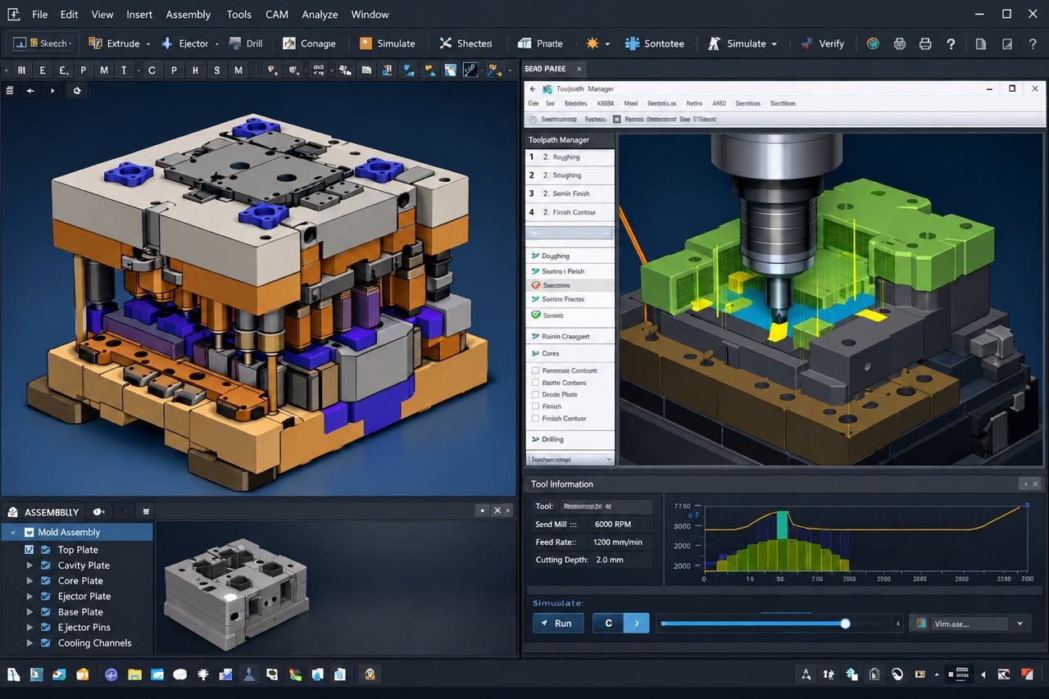The image size is (1049, 699).
Task: Click the Drilling operation icon
Action: (x=535, y=439)
